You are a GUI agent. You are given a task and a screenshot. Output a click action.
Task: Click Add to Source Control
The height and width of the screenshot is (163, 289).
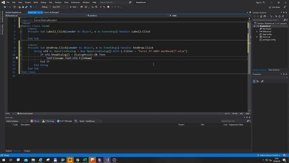coord(269,155)
